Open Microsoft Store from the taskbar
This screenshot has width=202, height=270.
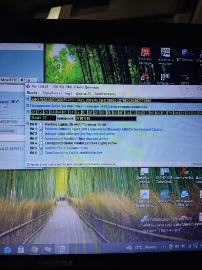[x=21, y=250]
